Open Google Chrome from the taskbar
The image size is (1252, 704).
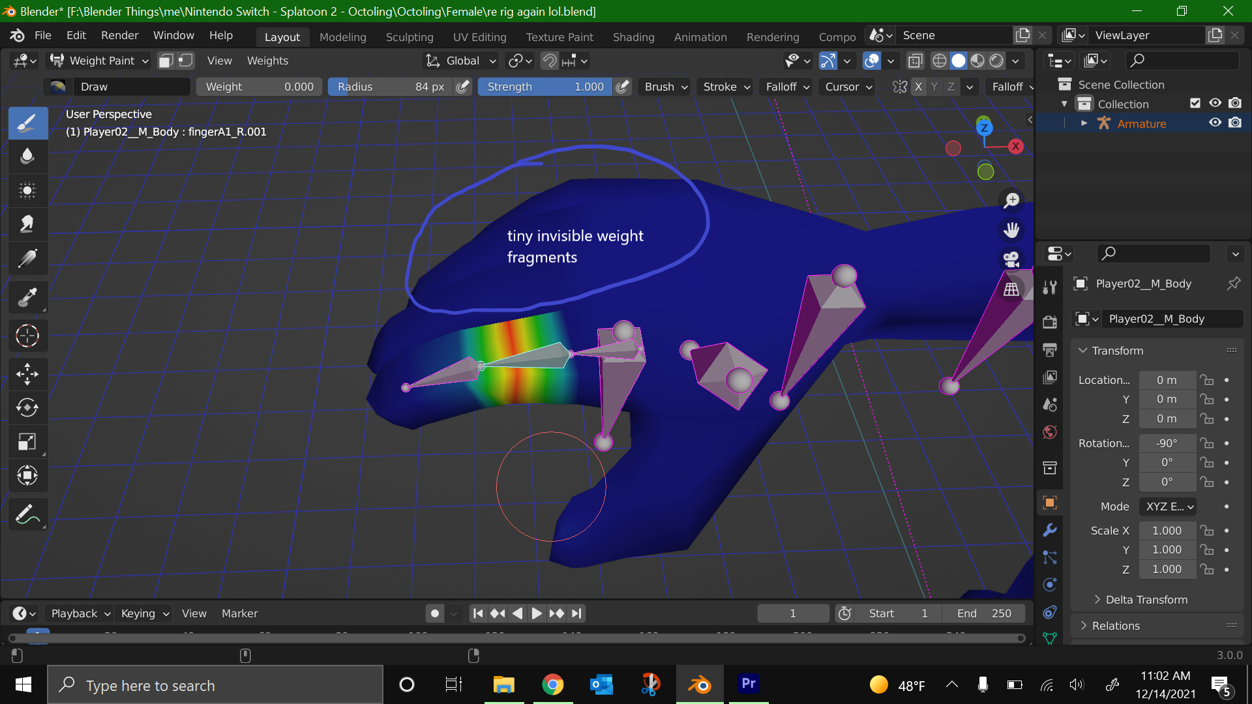[x=552, y=685]
